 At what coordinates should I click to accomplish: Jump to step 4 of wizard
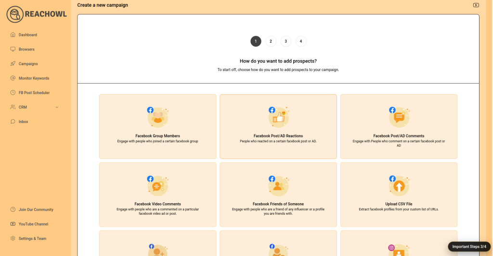point(301,41)
